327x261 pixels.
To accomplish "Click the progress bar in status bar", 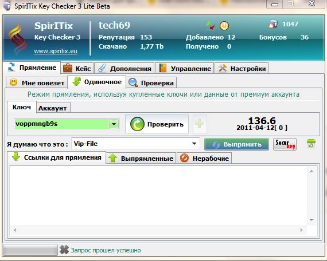I will (30, 250).
